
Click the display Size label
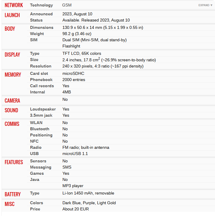pos(34,60)
